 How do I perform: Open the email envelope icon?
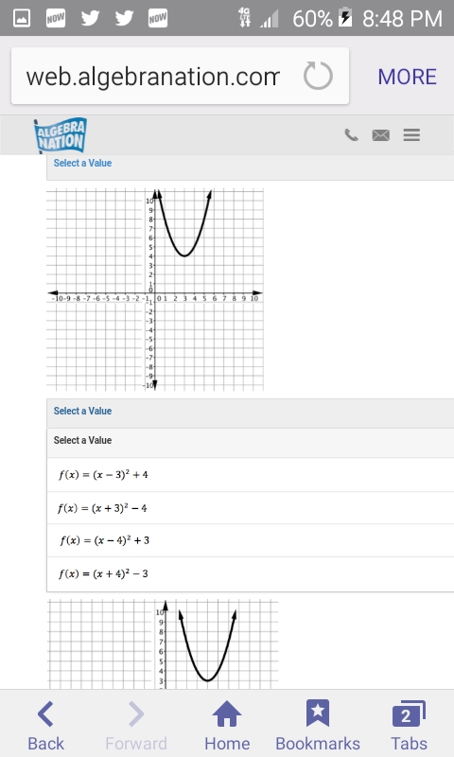[x=381, y=135]
